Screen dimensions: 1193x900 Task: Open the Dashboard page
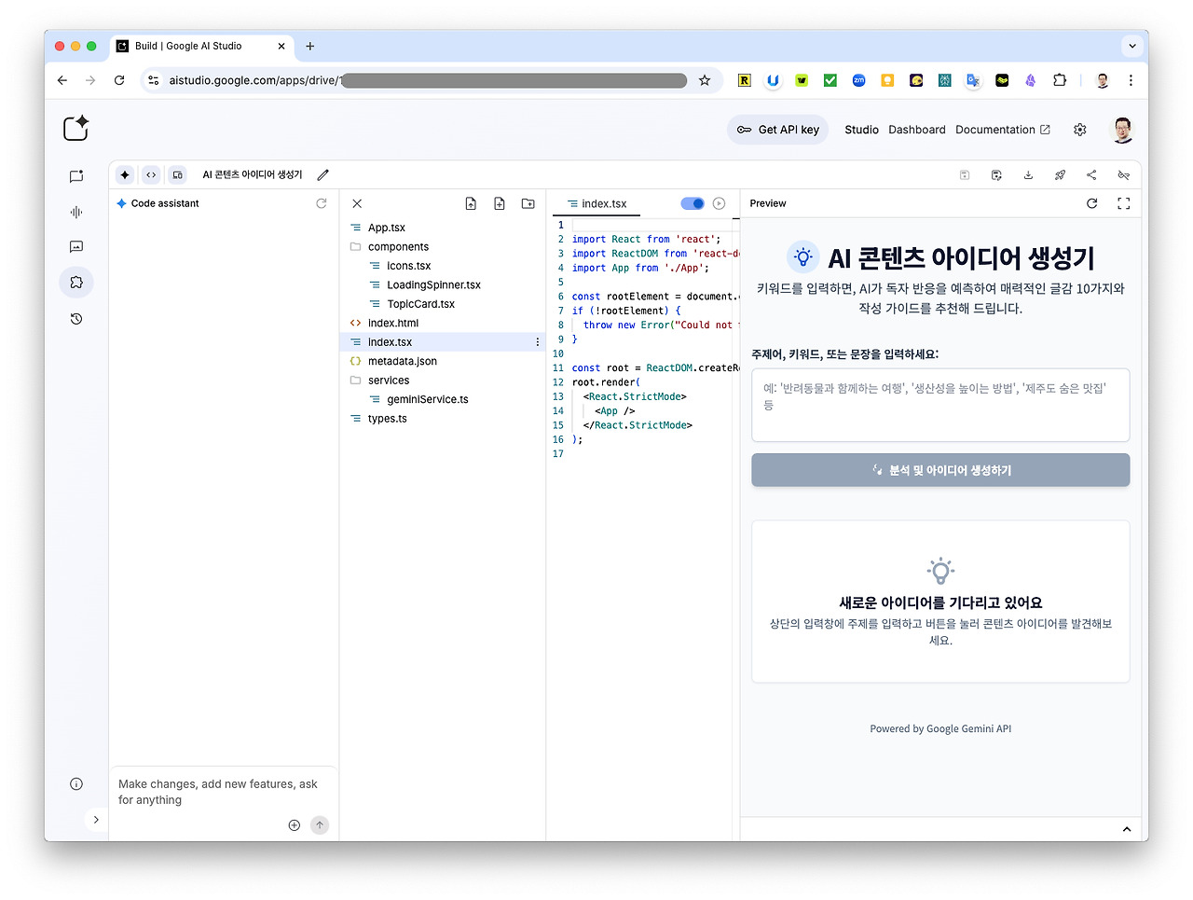pyautogui.click(x=917, y=130)
